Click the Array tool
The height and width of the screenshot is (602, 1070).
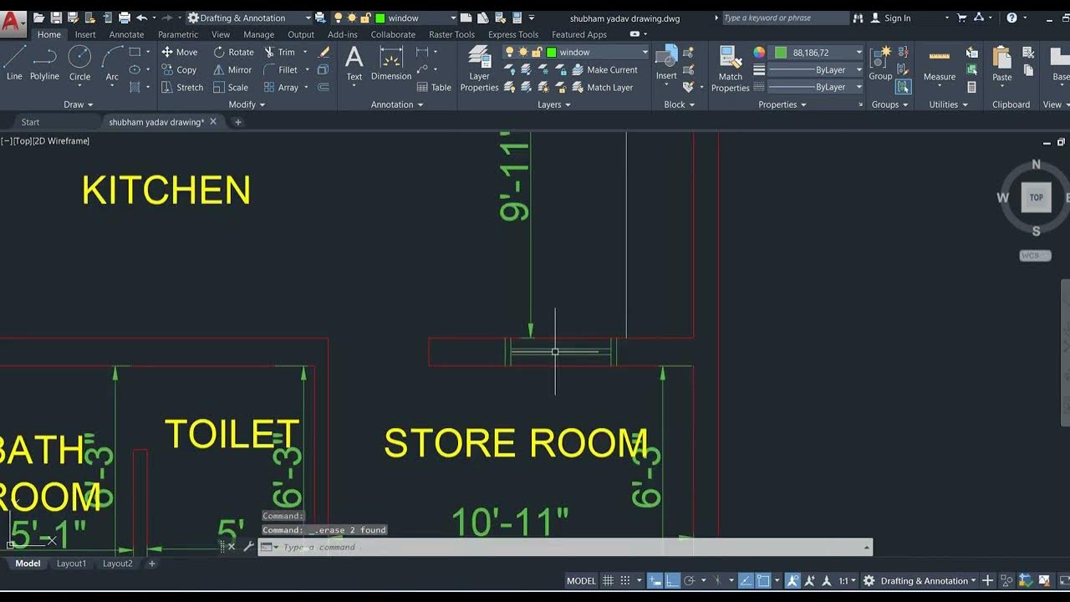(x=281, y=87)
